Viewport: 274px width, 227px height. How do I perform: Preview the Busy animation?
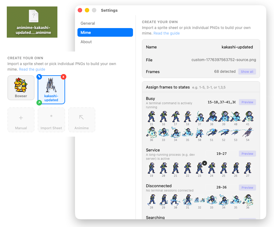247,102
